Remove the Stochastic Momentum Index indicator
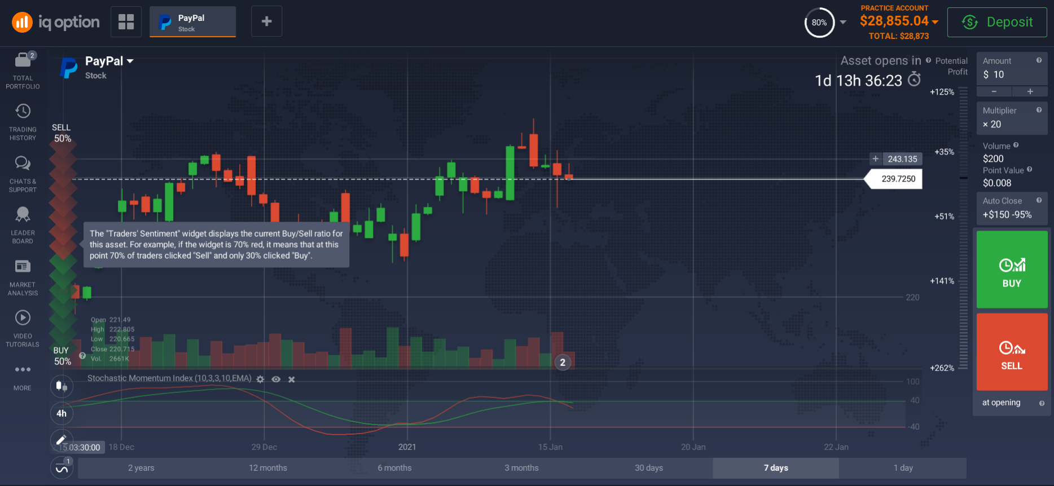Screen dimensions: 1054x486 tap(292, 379)
